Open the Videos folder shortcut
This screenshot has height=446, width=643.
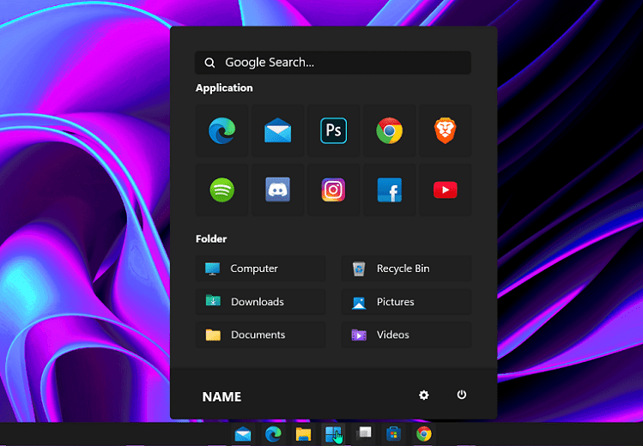(406, 334)
